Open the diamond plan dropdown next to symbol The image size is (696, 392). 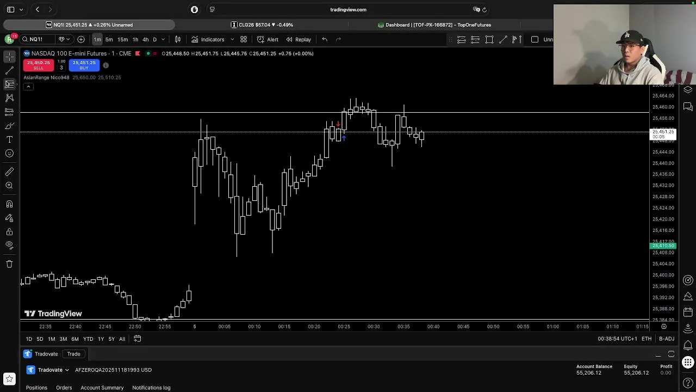[64, 39]
